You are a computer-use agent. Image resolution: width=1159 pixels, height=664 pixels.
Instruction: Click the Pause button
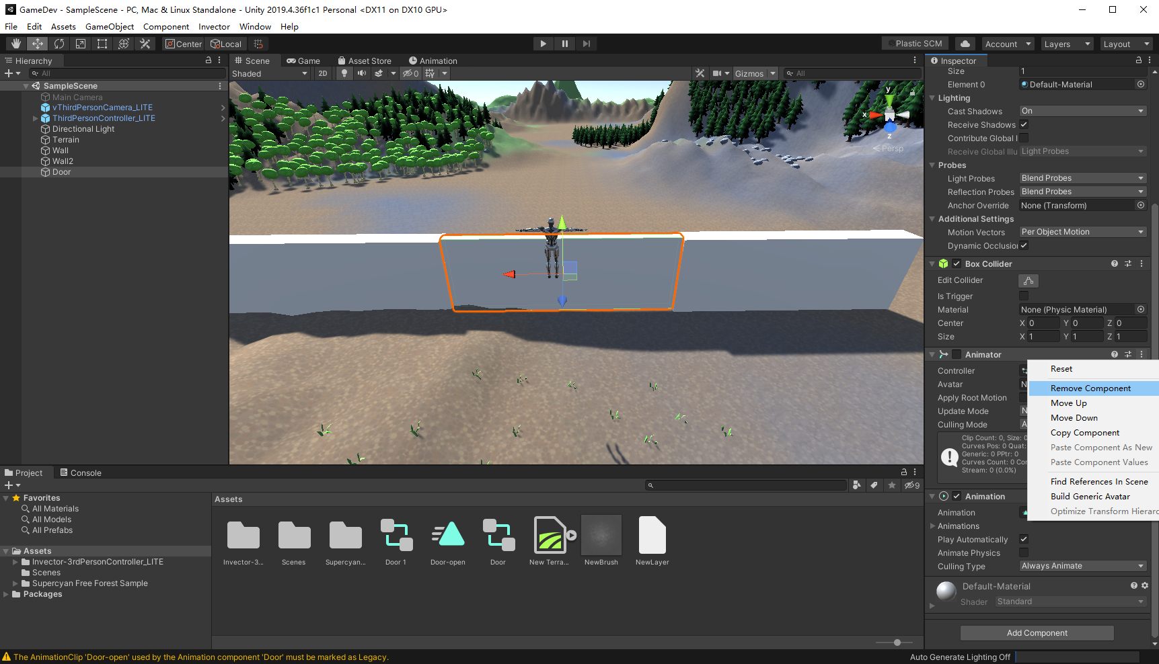click(x=564, y=44)
